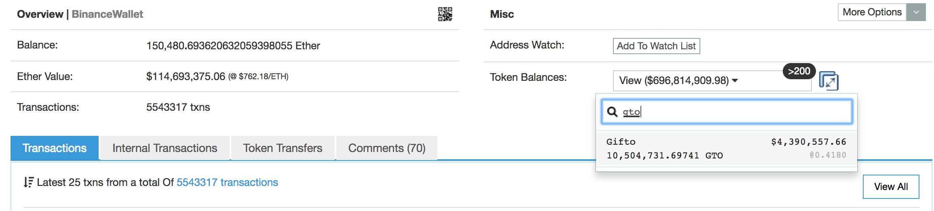Image resolution: width=934 pixels, height=211 pixels.
Task: Click the >200 token count badge
Action: [x=799, y=71]
